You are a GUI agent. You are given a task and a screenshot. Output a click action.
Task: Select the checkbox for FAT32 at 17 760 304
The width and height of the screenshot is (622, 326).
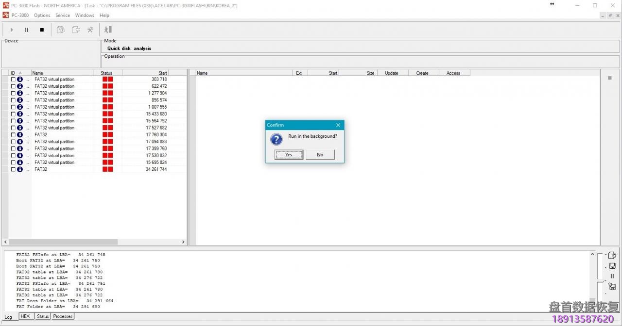click(13, 135)
